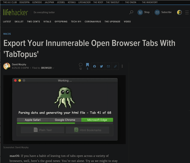Click the Subscribe envelope icon
The height and width of the screenshot is (163, 190).
pyautogui.click(x=157, y=12)
